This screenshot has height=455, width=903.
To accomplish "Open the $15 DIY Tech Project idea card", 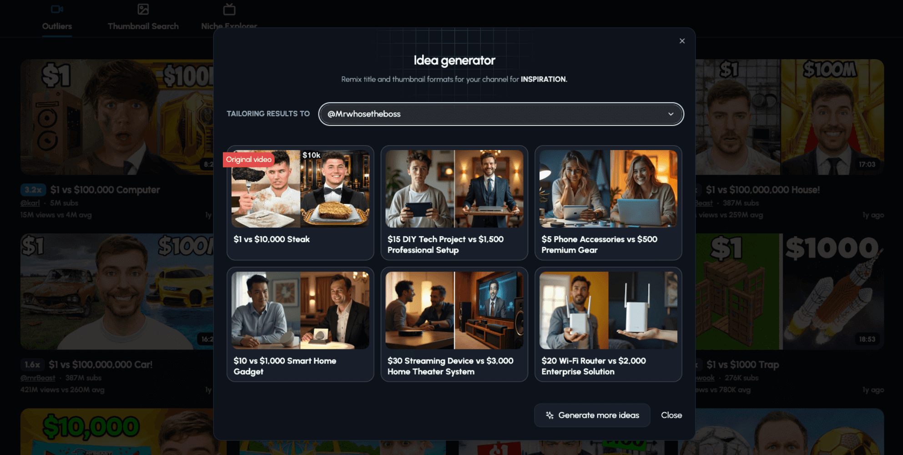I will [x=454, y=202].
